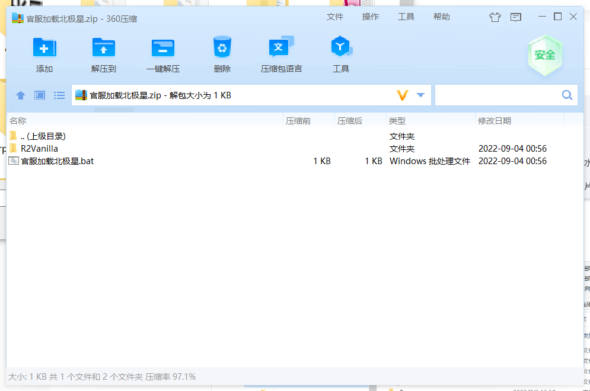The image size is (590, 391).
Task: Click the green 安全 security badge
Action: point(545,55)
